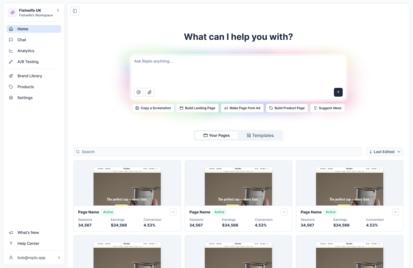Open Brand Library in the sidebar
Image resolution: width=413 pixels, height=268 pixels.
coord(34,76)
